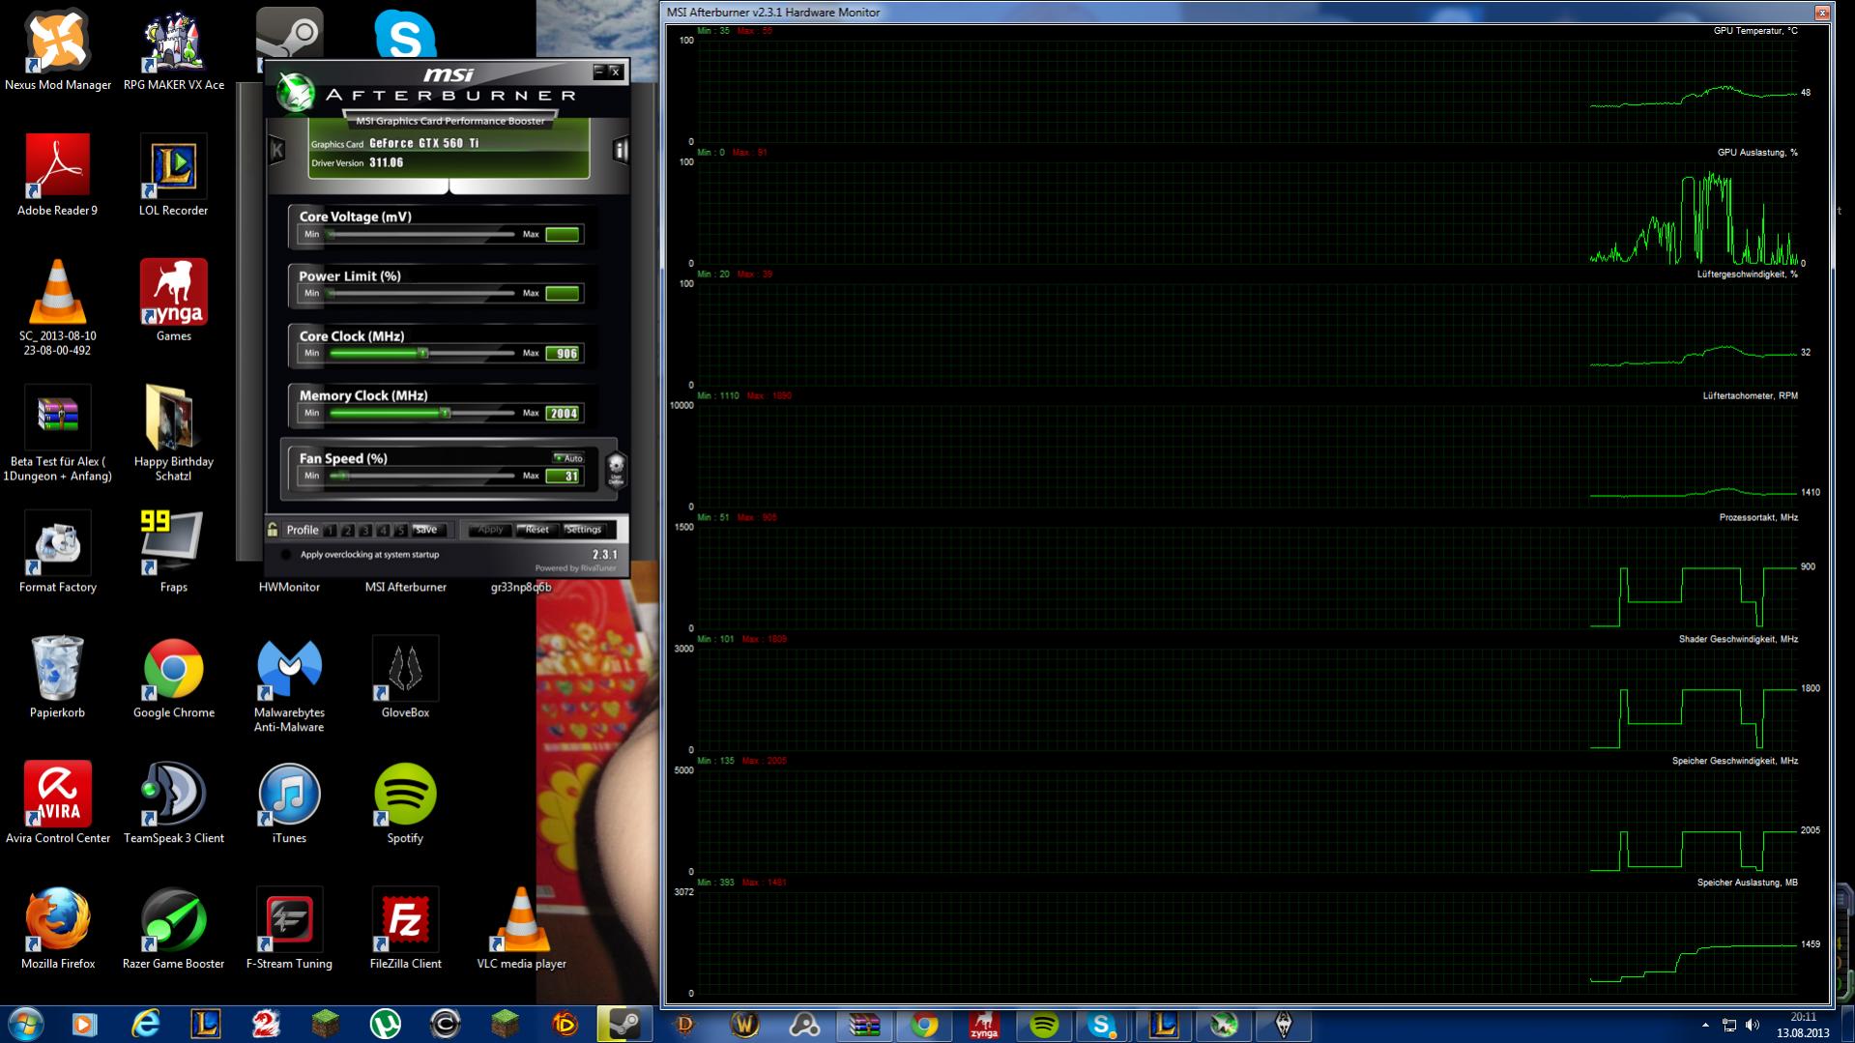Open FileZilla Client desktop icon

pos(405,929)
